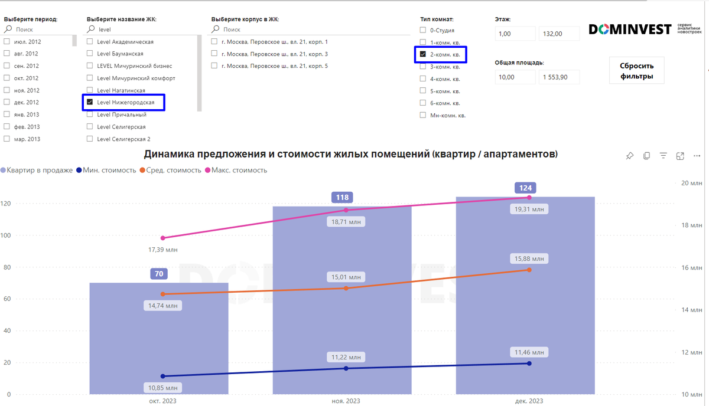Open chart in focus mode
Viewport: 709px width, 406px height.
(x=680, y=156)
